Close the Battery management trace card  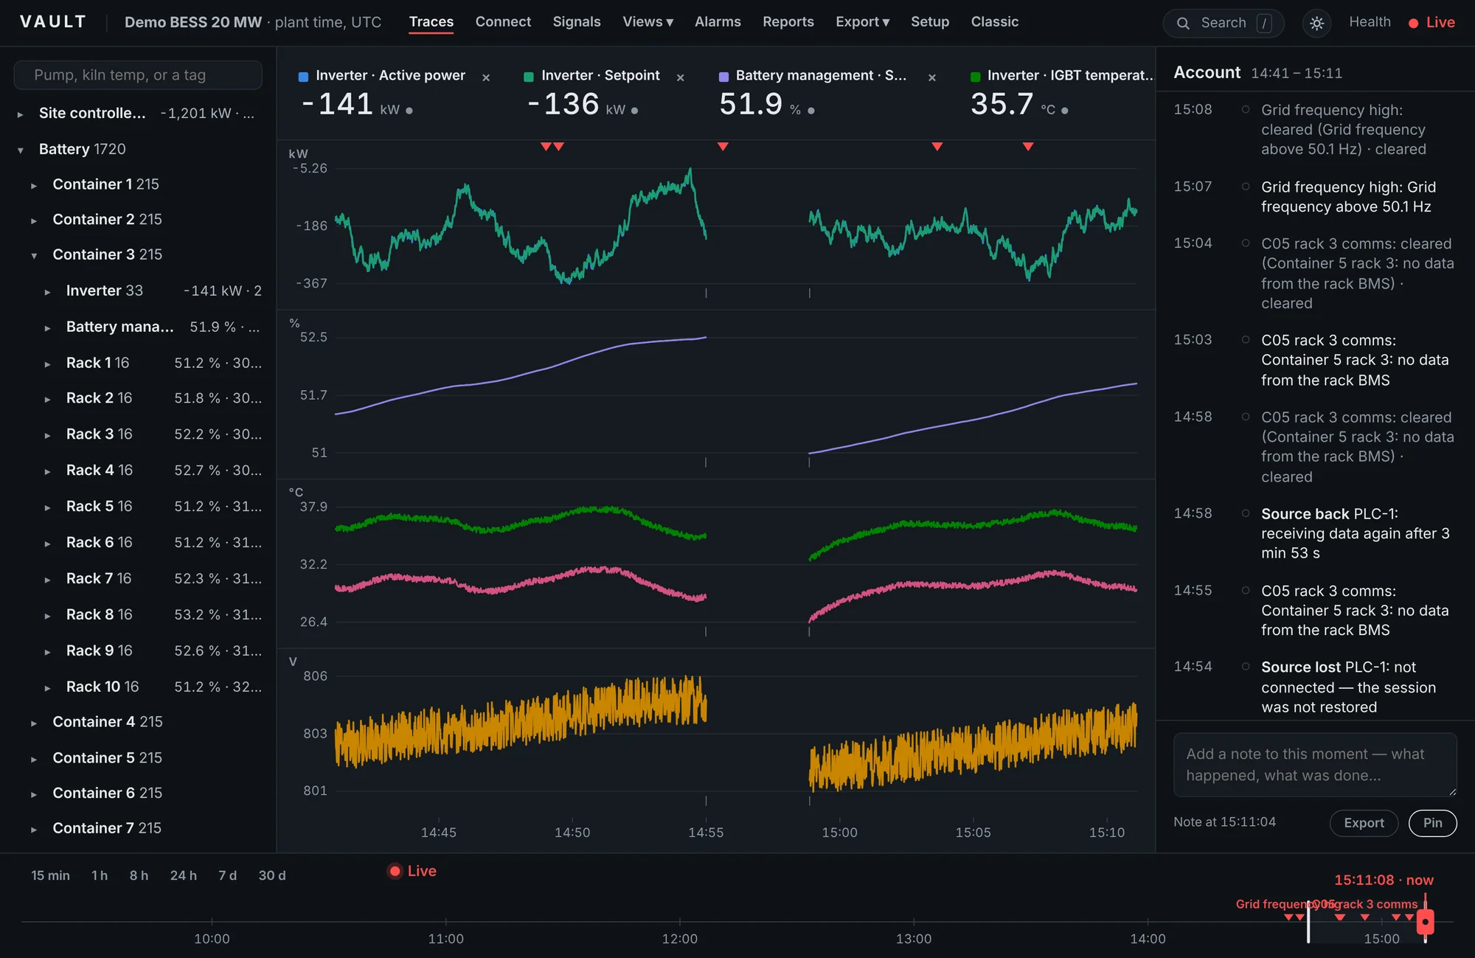(932, 77)
